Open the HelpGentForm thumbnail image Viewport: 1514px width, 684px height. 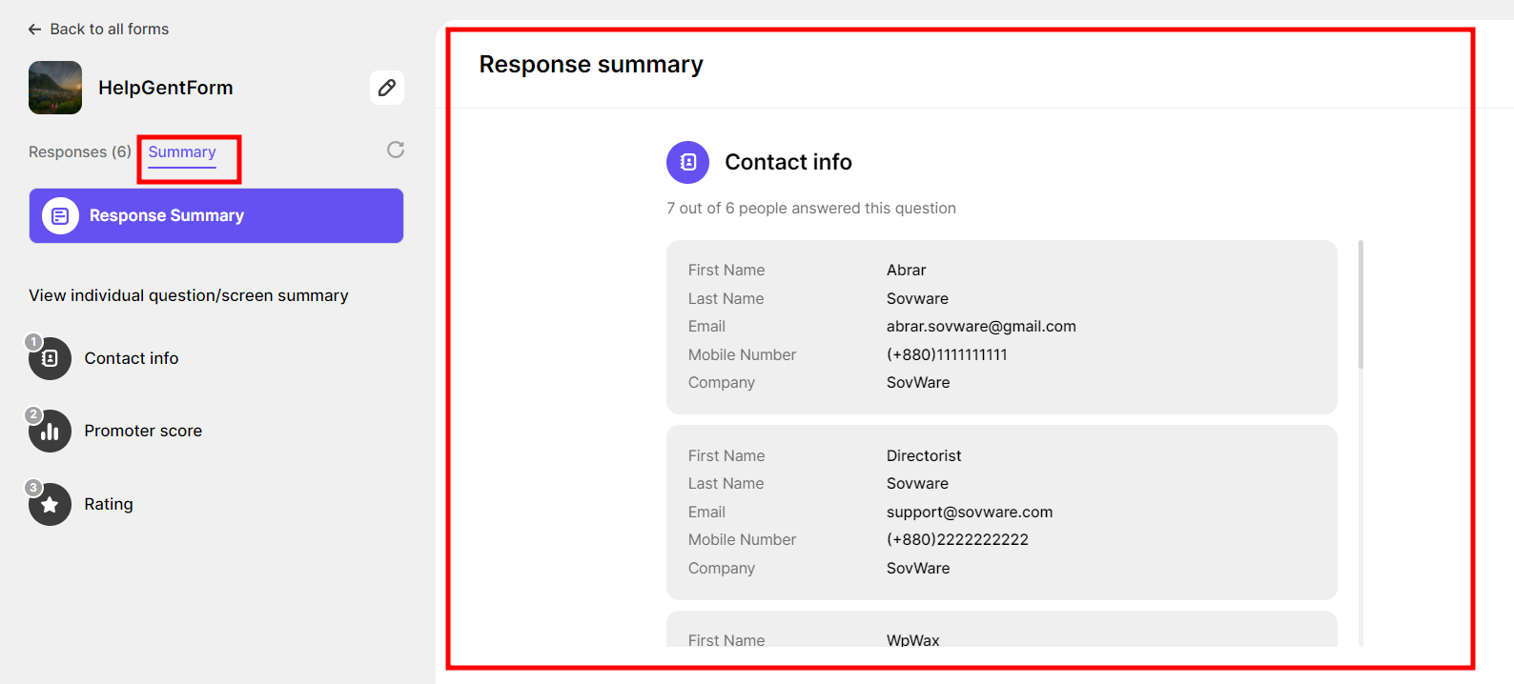click(x=55, y=88)
